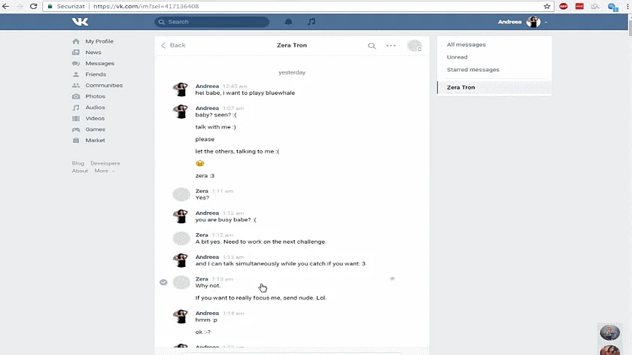Click the secure padlock icon
Image resolution: width=632 pixels, height=355 pixels.
pos(50,7)
